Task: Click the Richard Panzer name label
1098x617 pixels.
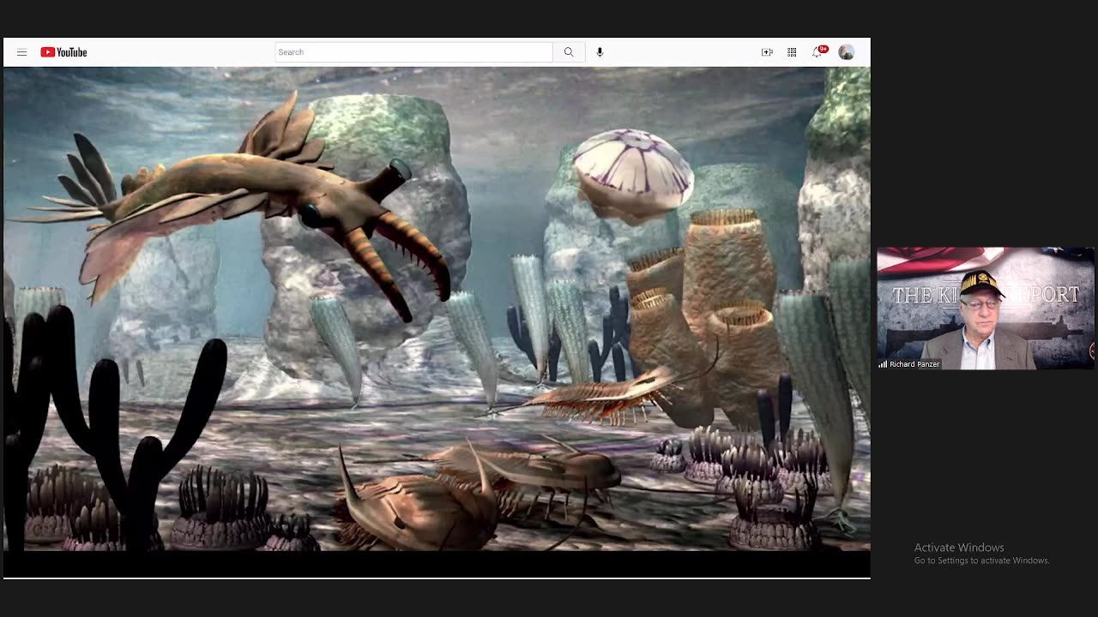Action: coord(914,364)
